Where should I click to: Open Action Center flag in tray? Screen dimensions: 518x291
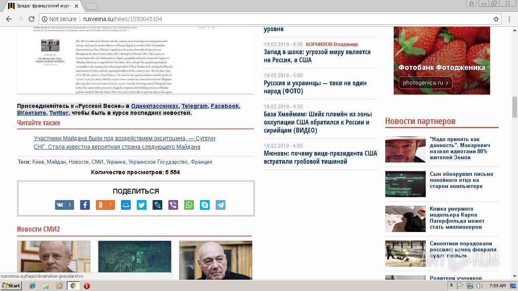click(x=460, y=286)
